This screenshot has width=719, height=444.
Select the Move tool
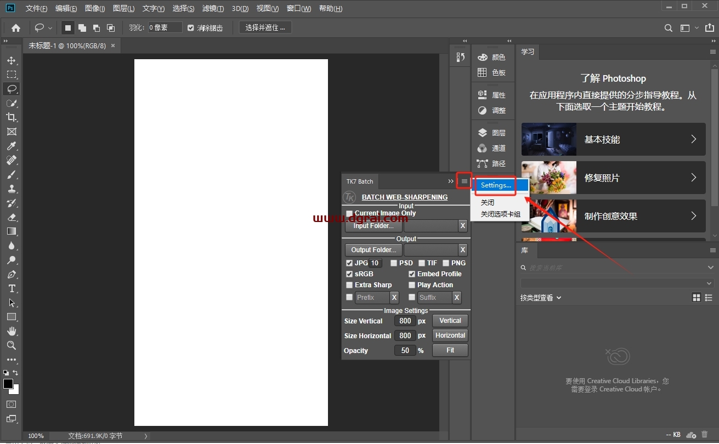[12, 60]
